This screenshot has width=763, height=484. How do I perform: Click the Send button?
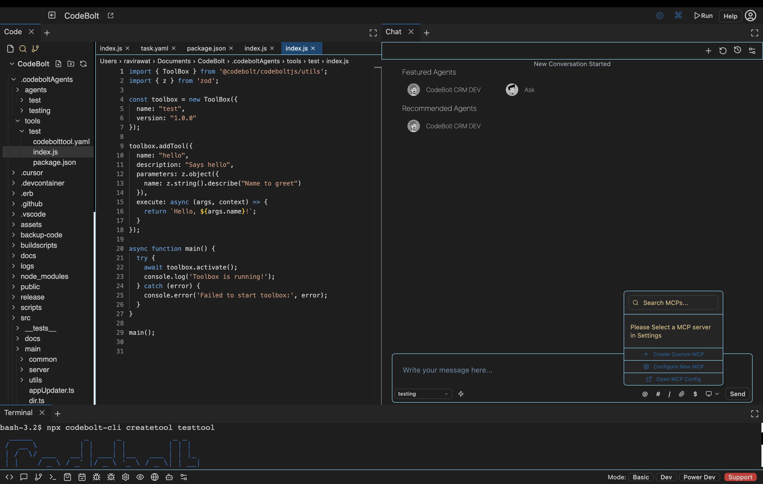(x=738, y=394)
